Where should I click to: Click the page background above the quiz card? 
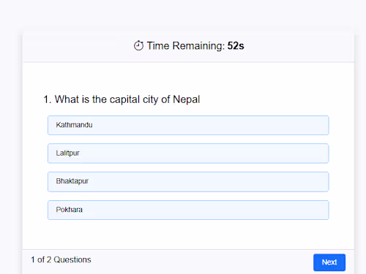(183, 15)
